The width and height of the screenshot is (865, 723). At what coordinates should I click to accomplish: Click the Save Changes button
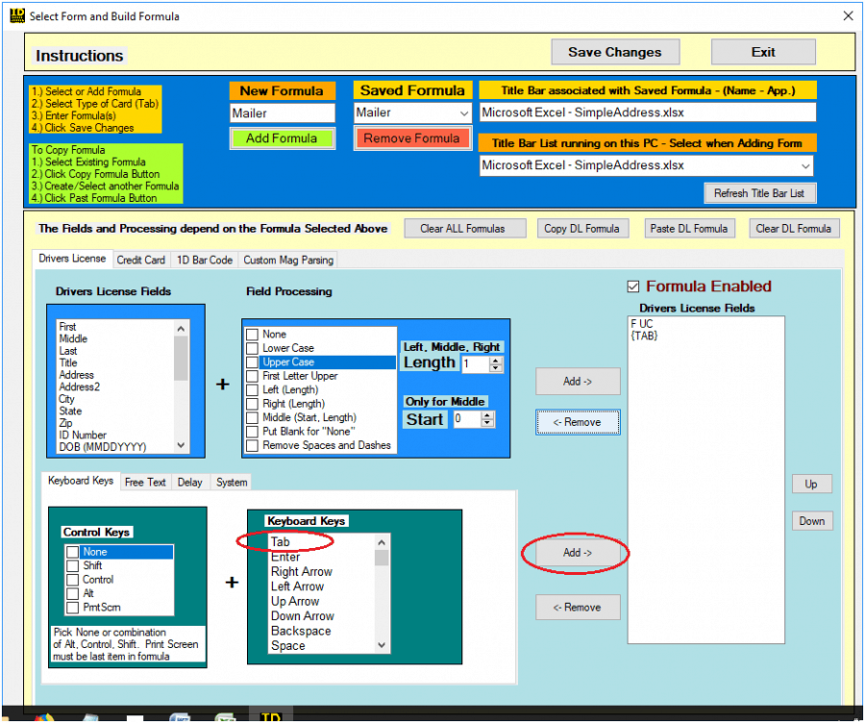point(614,52)
